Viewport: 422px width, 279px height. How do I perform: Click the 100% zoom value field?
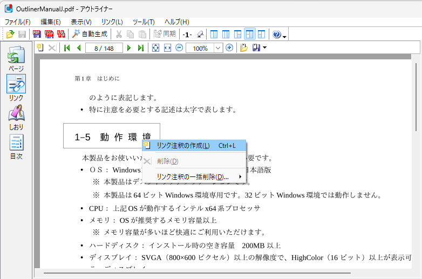coord(200,48)
